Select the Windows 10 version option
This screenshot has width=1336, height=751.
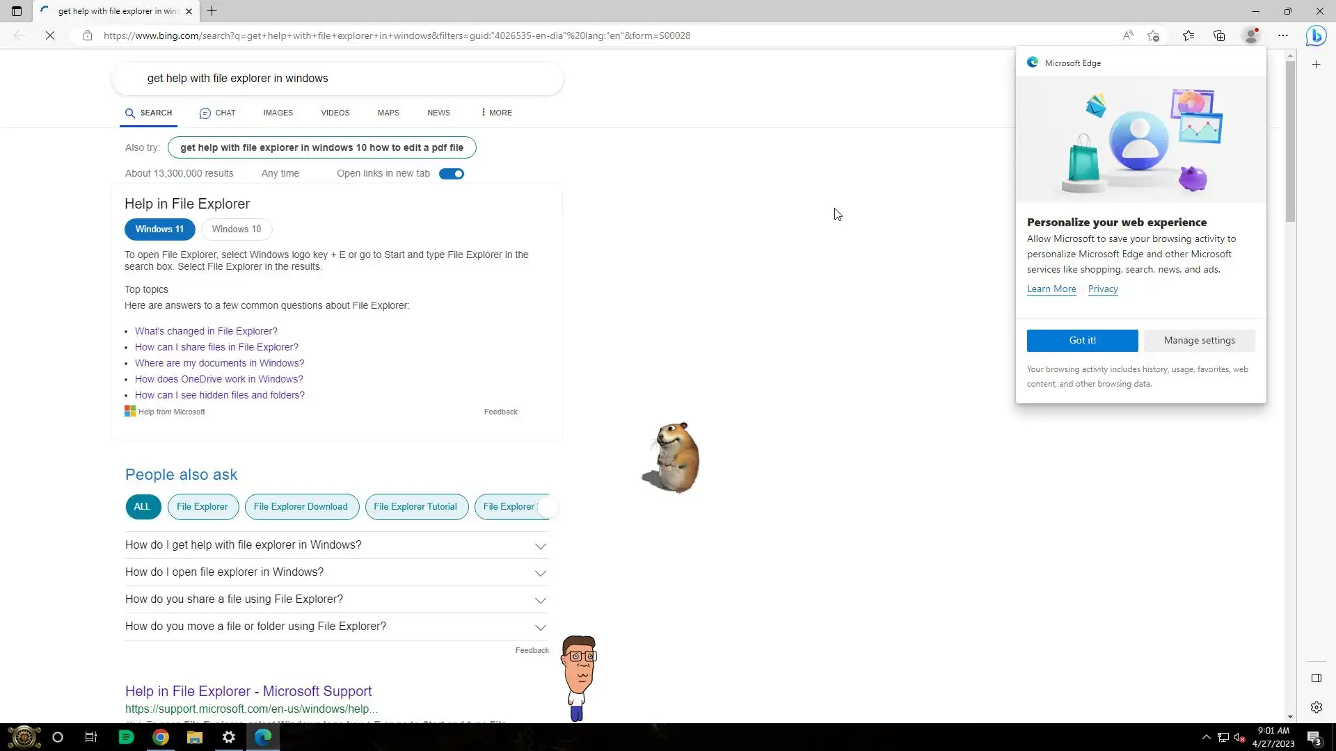[236, 229]
